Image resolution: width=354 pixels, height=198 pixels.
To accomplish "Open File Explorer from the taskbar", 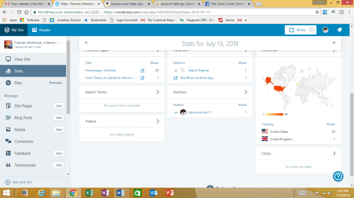I will pos(56,193).
